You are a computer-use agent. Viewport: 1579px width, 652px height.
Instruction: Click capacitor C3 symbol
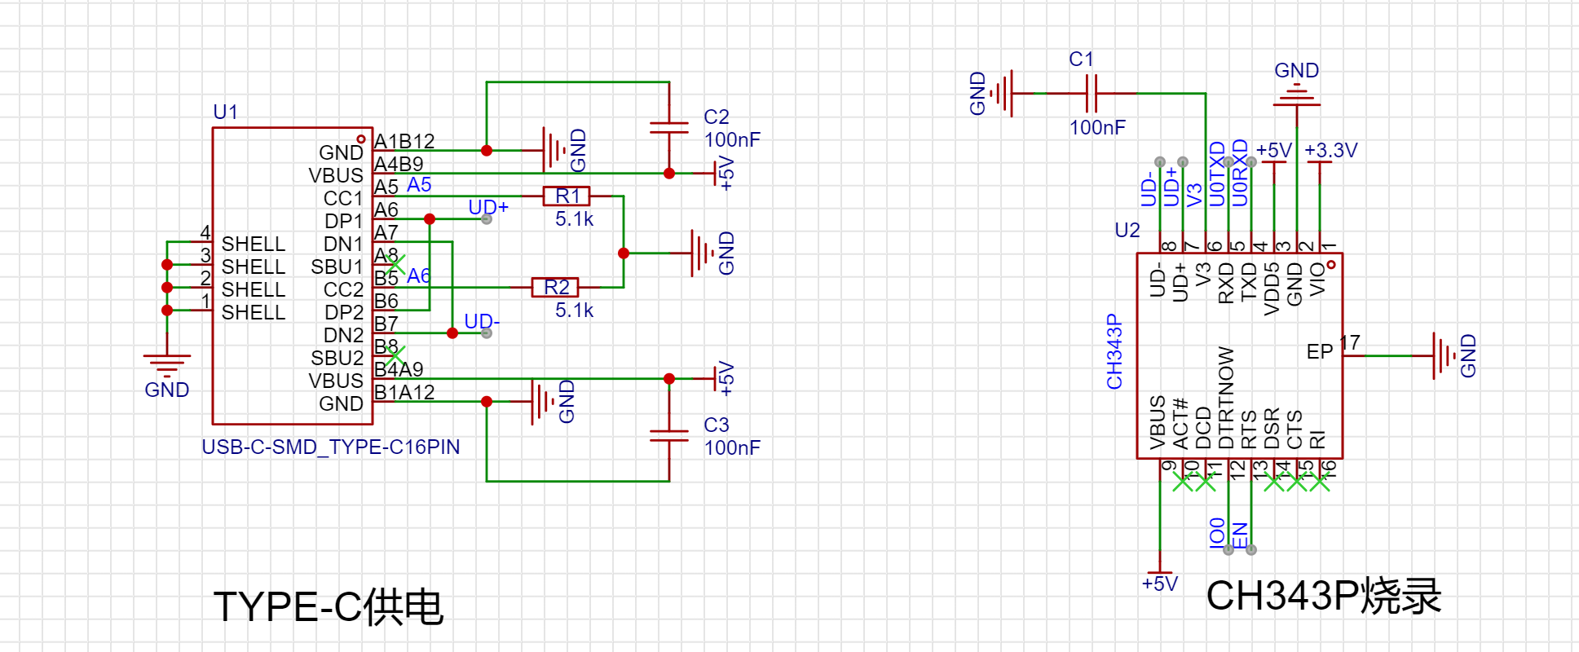[x=668, y=435]
